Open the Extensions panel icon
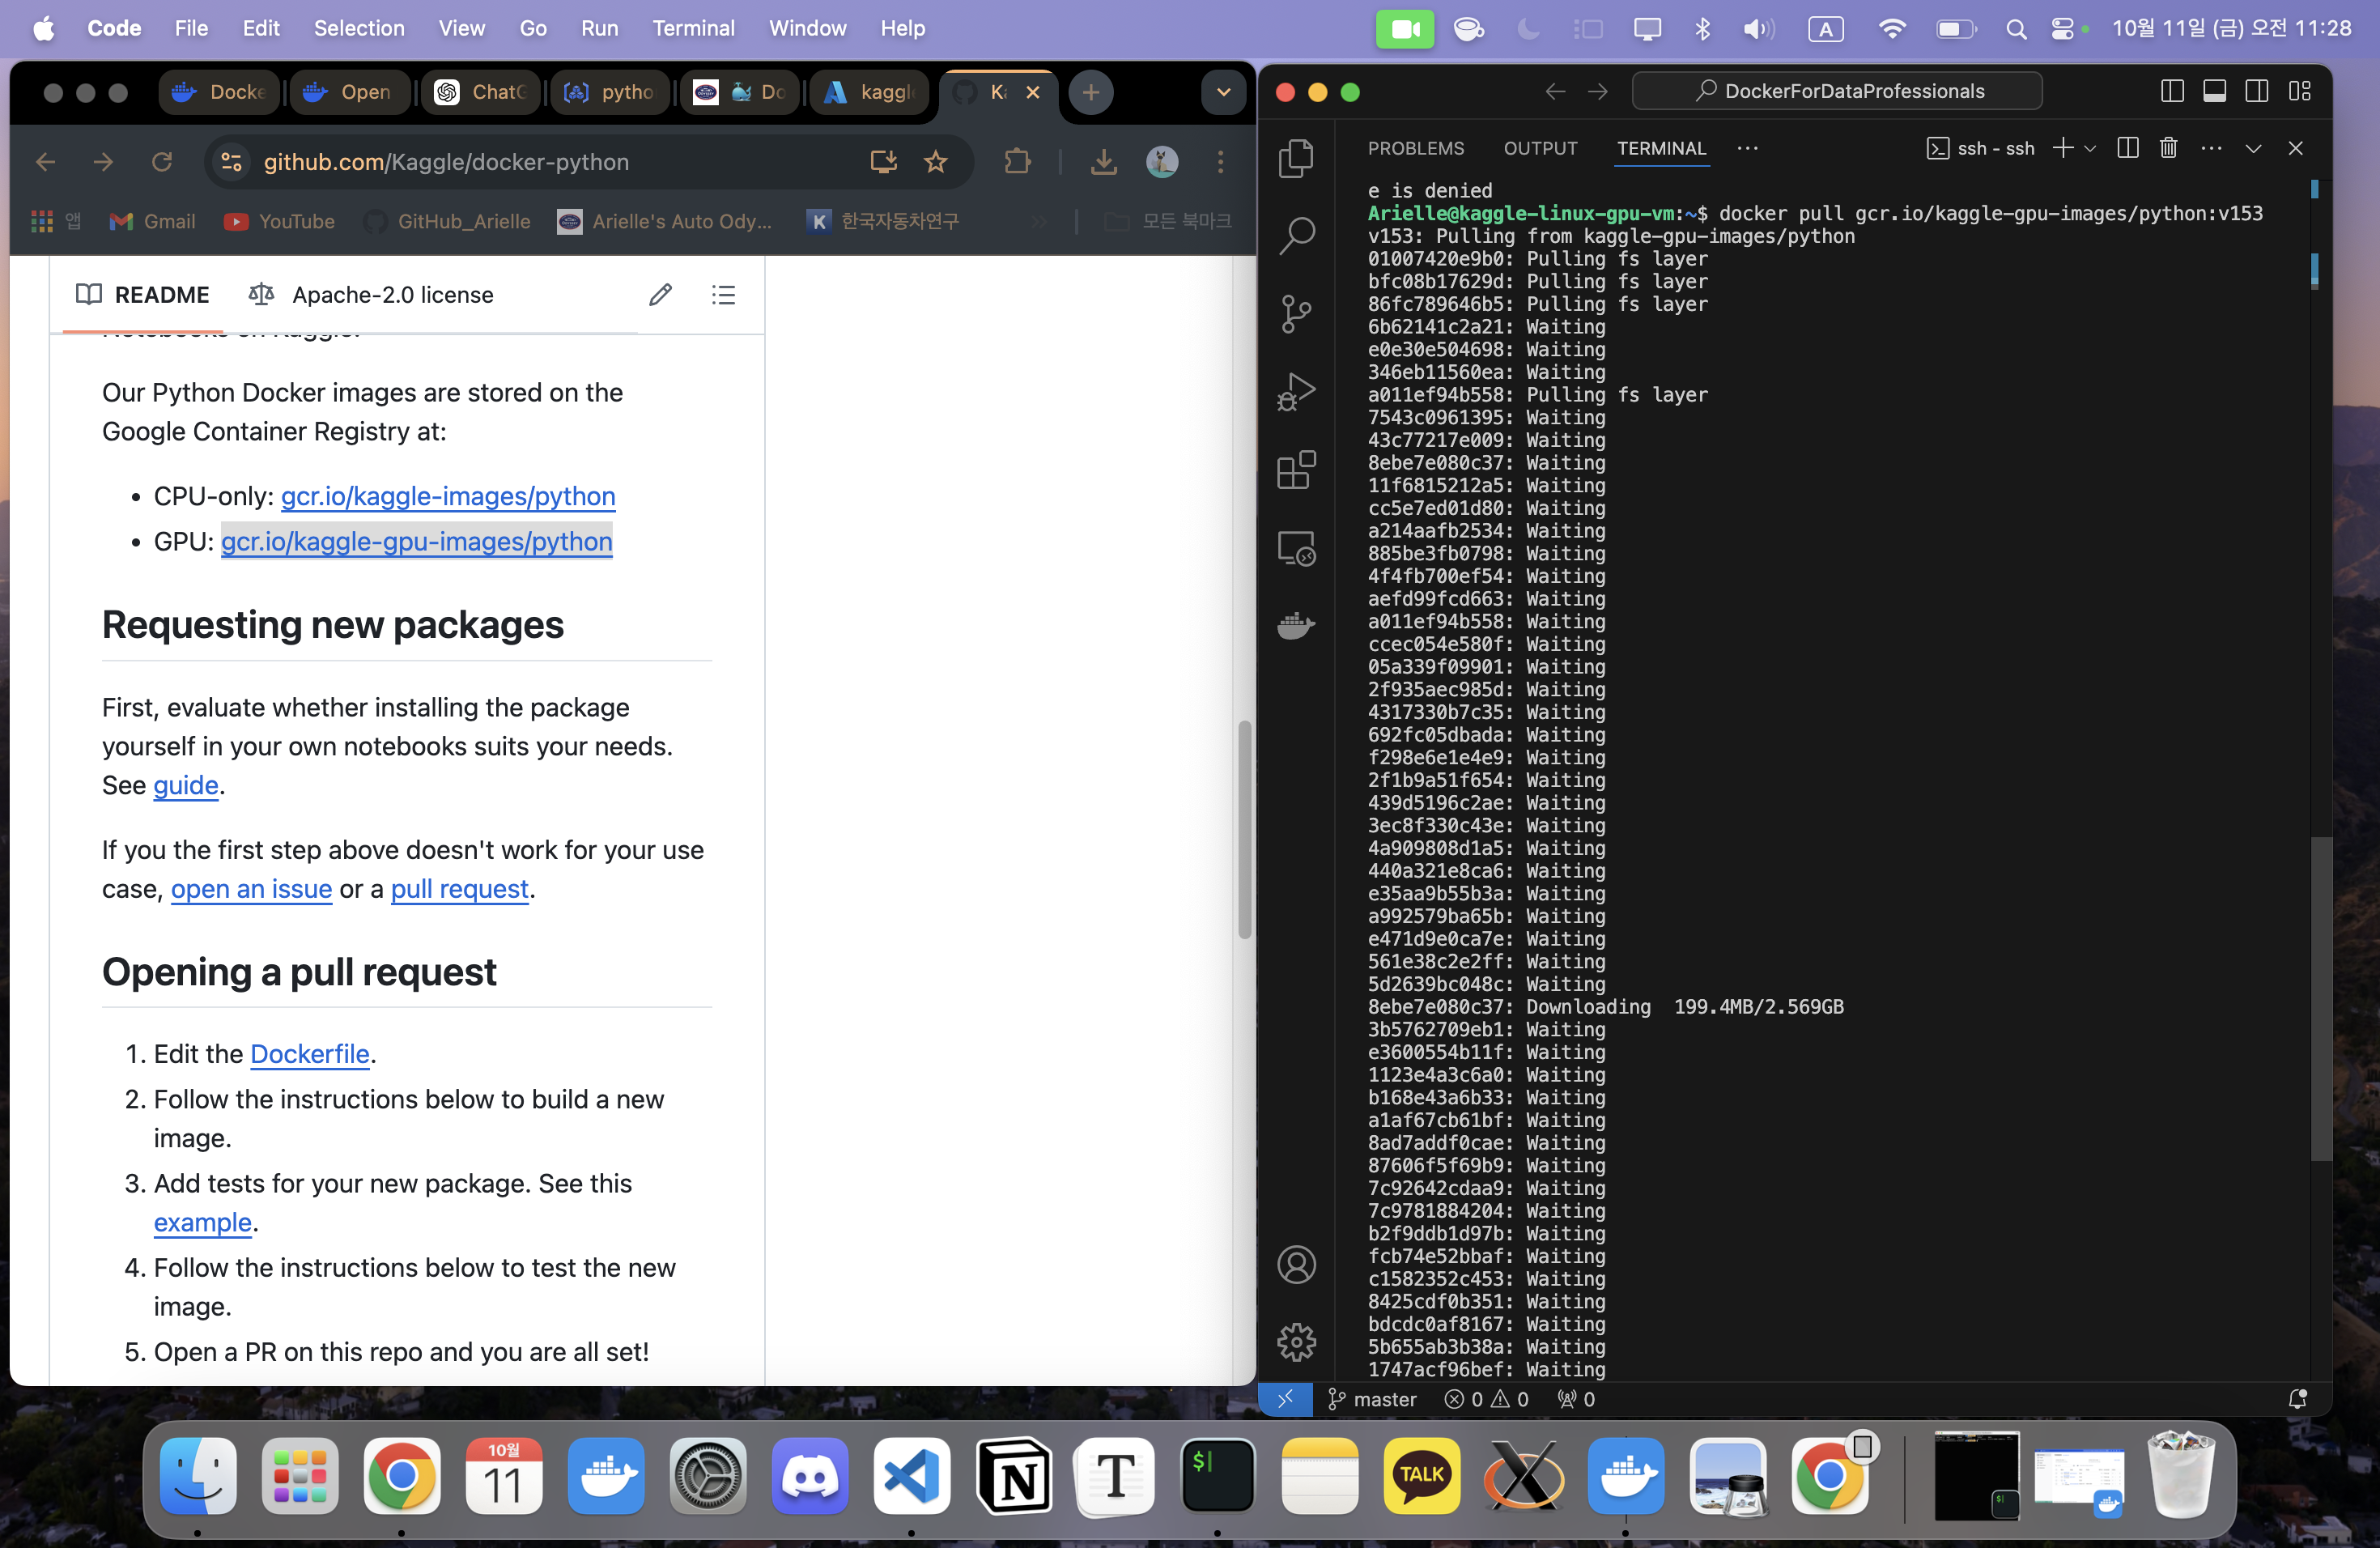The image size is (2380, 1548). [x=1296, y=470]
